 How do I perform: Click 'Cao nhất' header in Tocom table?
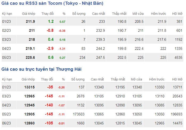coord(98,14)
